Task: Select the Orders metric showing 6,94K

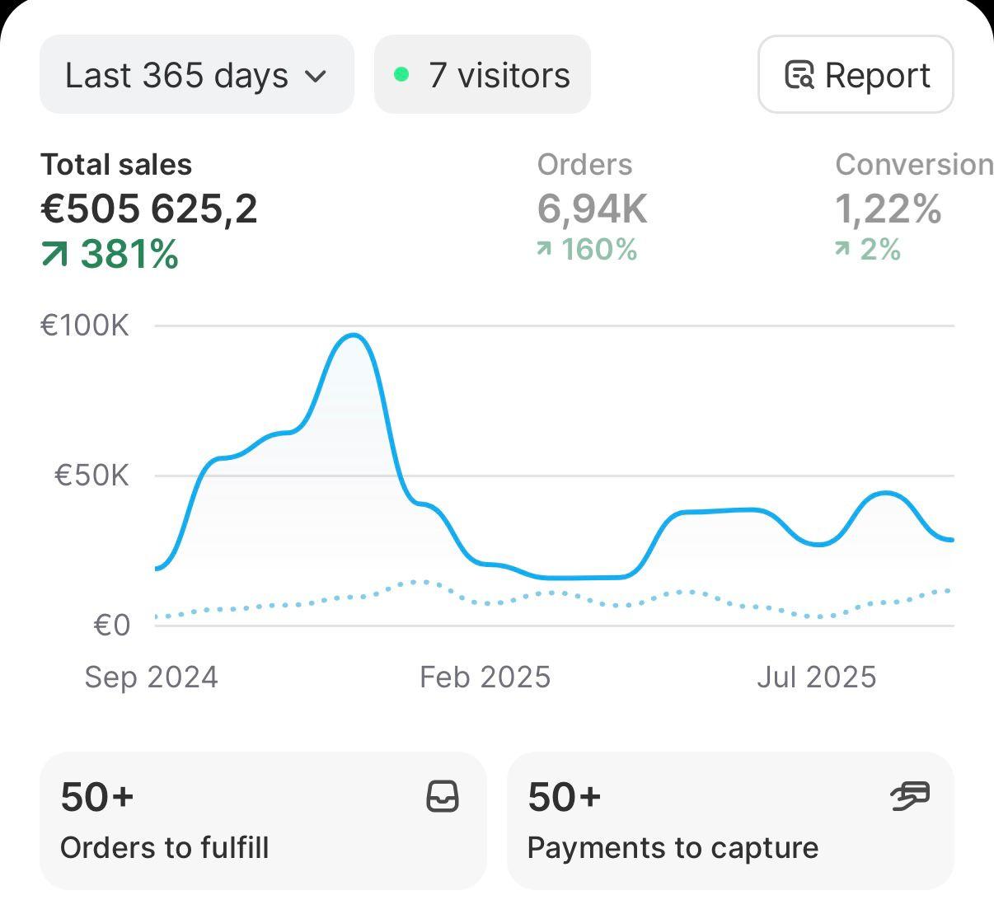Action: click(592, 208)
